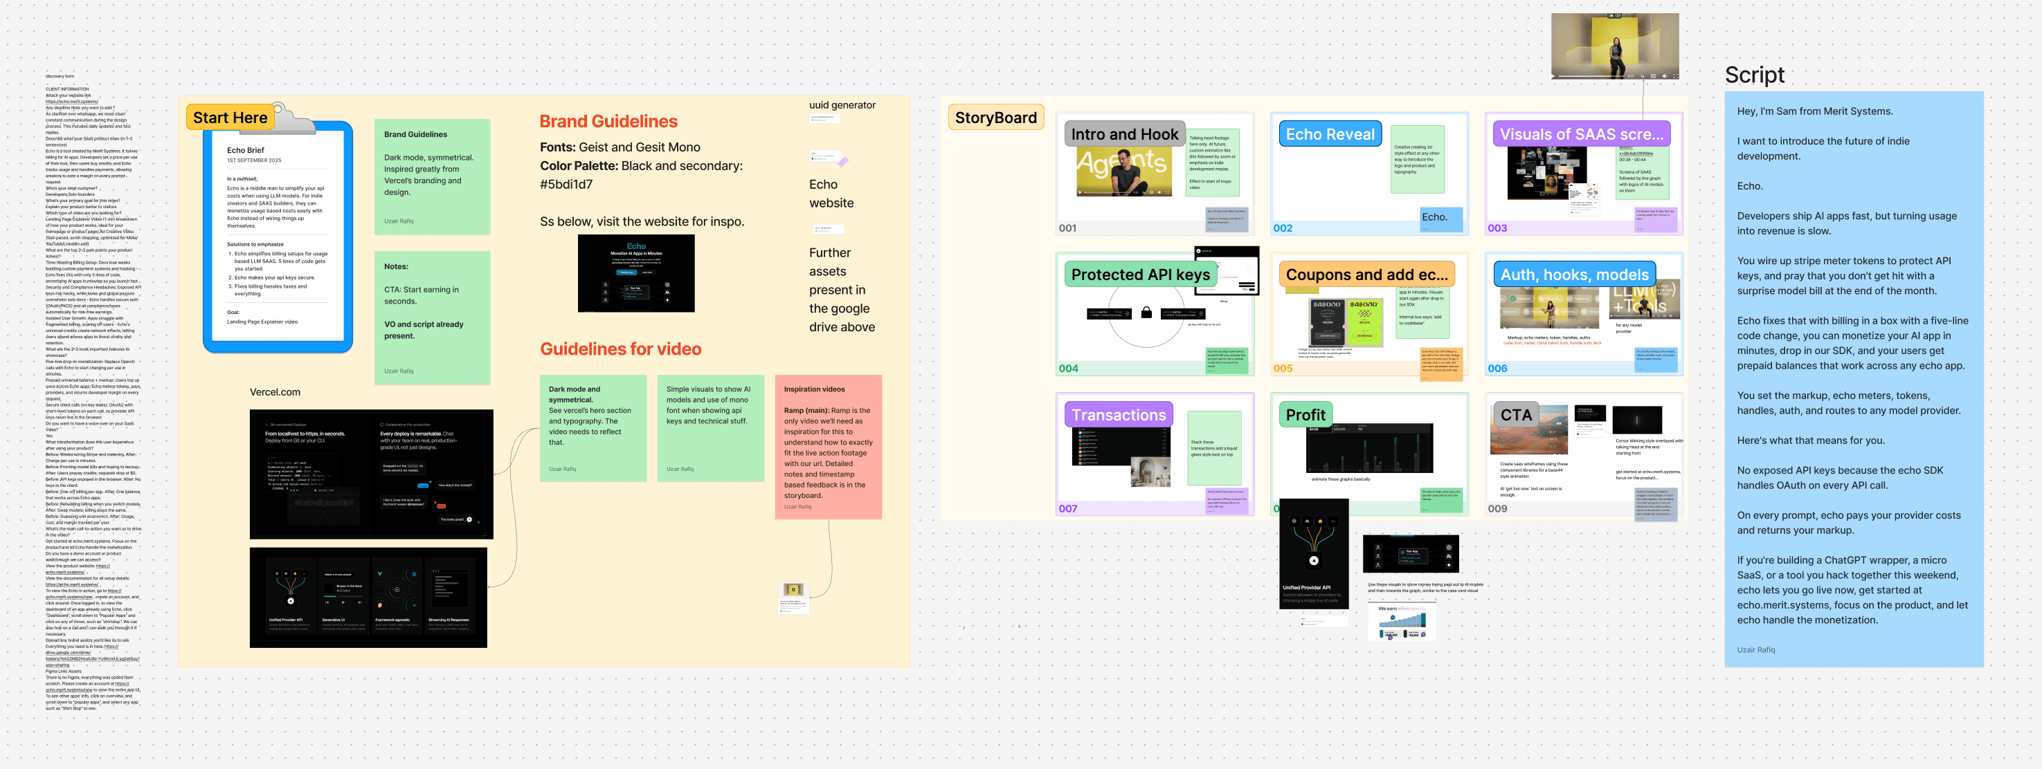Image resolution: width=2042 pixels, height=769 pixels.
Task: Toggle mute on the top yellow room video
Action: pos(1665,76)
